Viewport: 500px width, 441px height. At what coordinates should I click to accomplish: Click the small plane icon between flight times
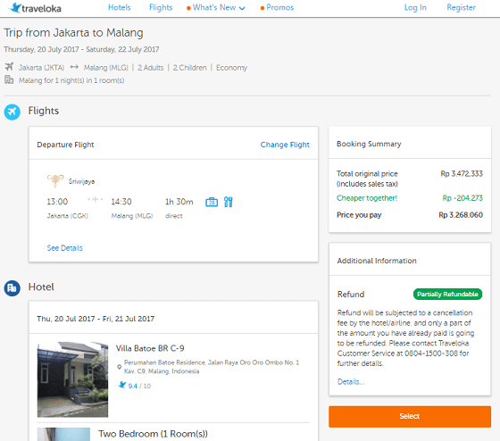coord(95,199)
